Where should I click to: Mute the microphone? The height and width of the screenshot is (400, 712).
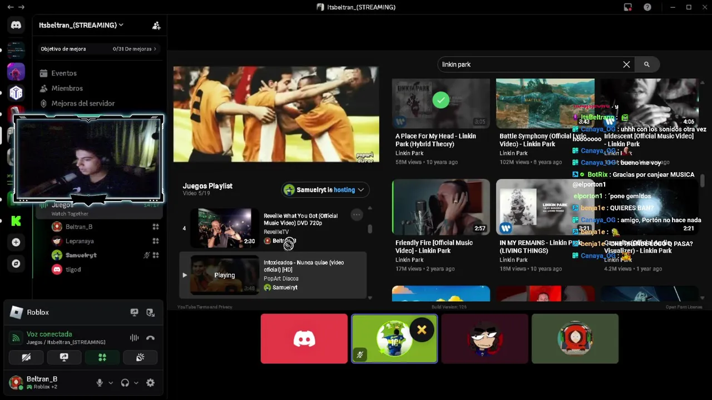(100, 383)
